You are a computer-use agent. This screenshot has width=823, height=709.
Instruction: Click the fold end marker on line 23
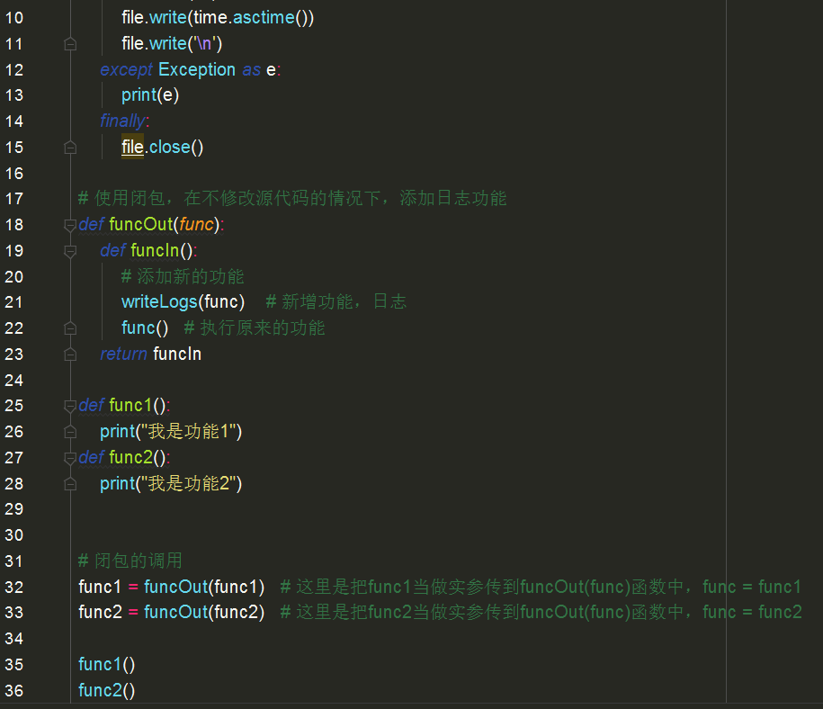pyautogui.click(x=70, y=354)
